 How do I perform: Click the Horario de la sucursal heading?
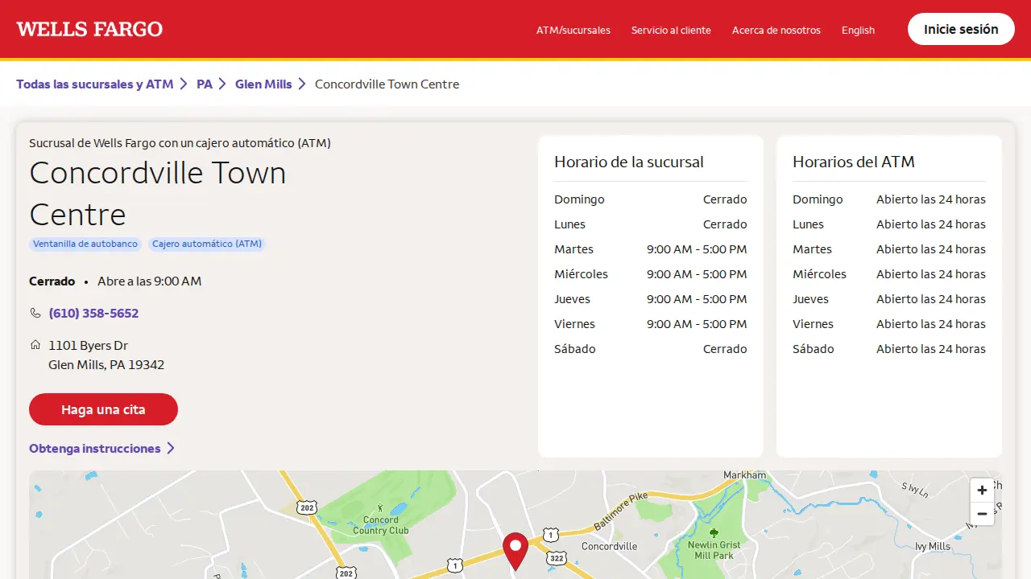pyautogui.click(x=629, y=162)
